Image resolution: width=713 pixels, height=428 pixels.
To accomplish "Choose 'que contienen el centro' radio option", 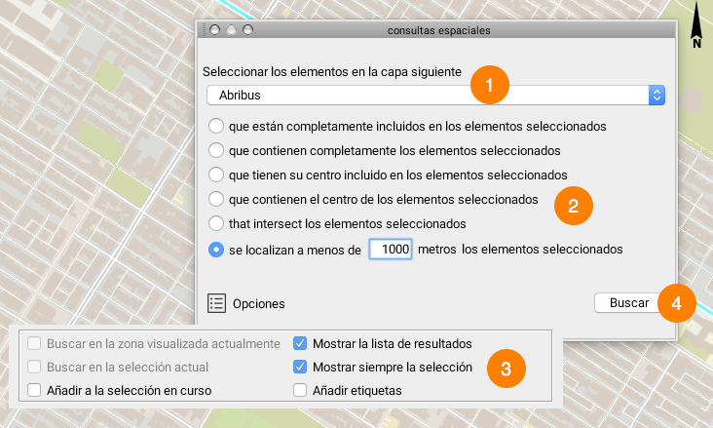I will pos(217,200).
